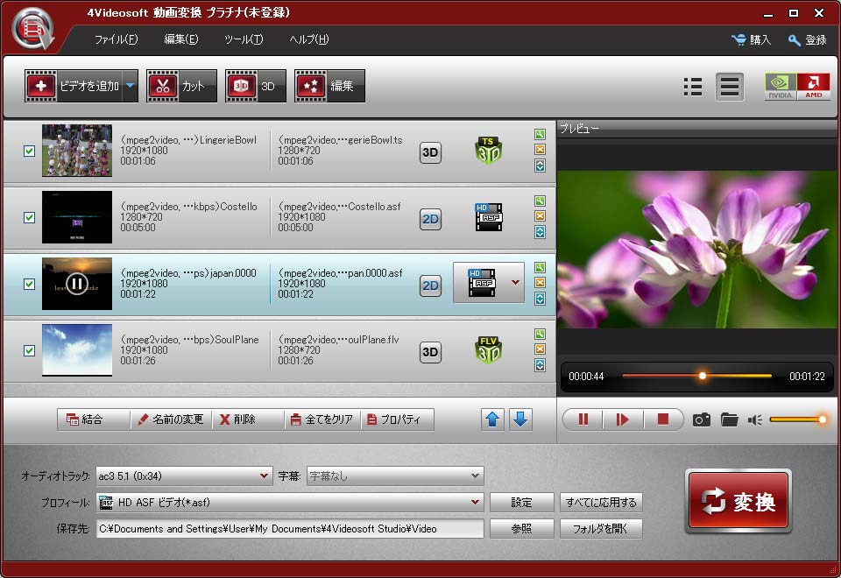
Task: Open the Add Video dropdown arrow
Action: [131, 86]
